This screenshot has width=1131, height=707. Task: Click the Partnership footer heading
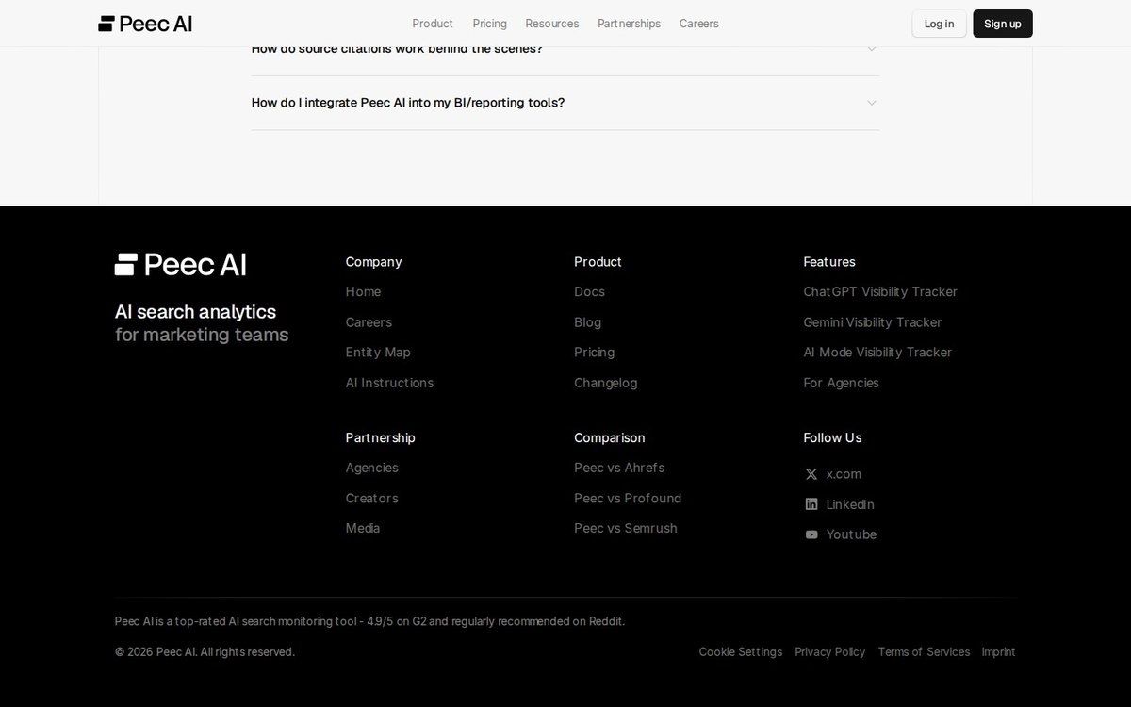(x=381, y=438)
